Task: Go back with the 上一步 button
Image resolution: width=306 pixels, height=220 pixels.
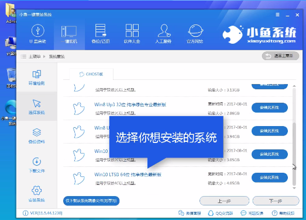Action: pyautogui.click(x=224, y=201)
